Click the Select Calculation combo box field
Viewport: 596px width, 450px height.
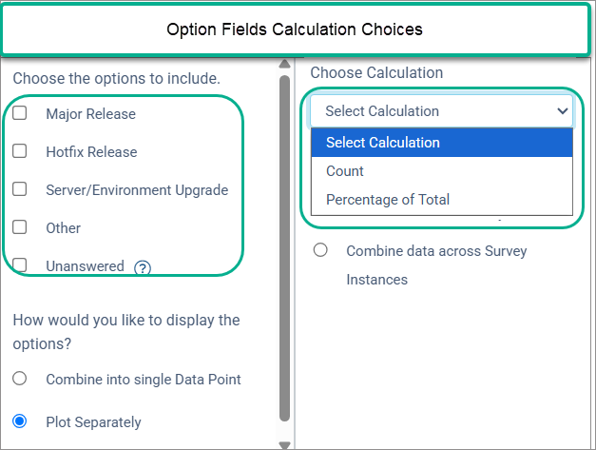[x=428, y=111]
